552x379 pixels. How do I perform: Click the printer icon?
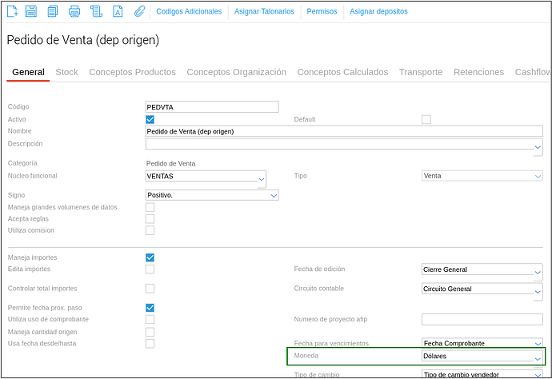coord(74,11)
